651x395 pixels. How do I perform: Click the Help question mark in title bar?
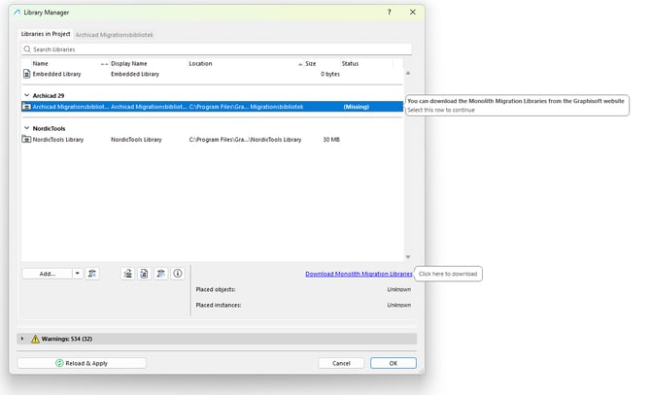[390, 12]
